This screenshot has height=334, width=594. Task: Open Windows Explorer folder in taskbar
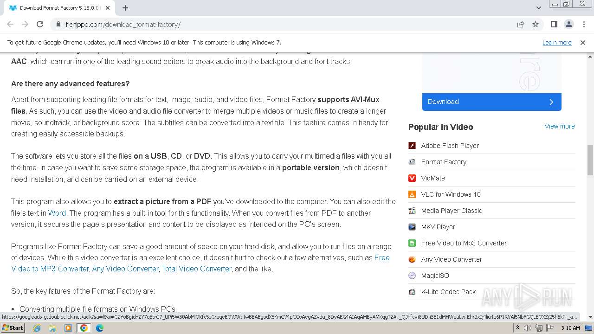click(x=52, y=328)
